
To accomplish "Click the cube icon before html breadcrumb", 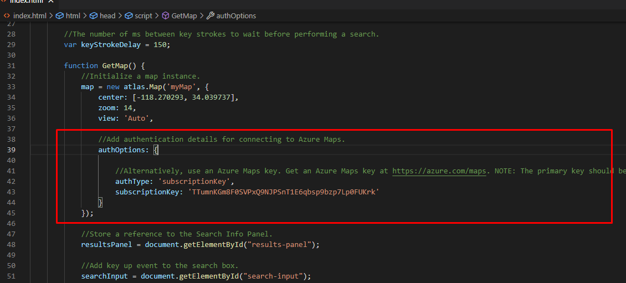I will pos(59,16).
